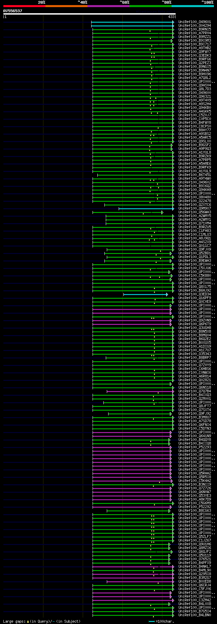Select the UniRef100_B9N4N7 label
Viewport: 217px width, 624px height.
195,71
